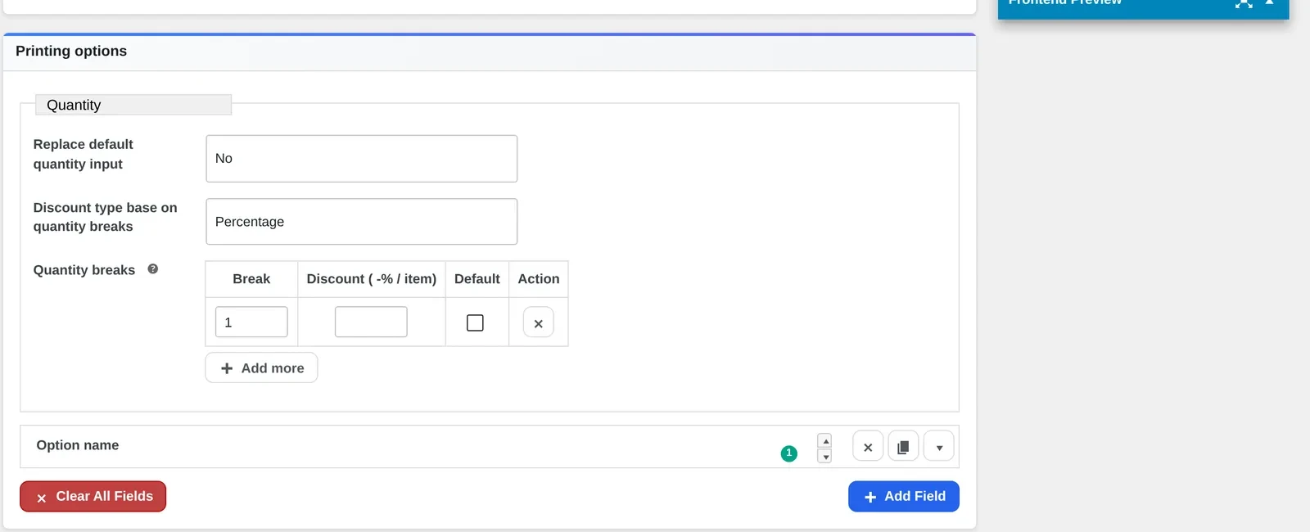Delete the Option name field
Image resolution: width=1310 pixels, height=532 pixels.
(x=868, y=447)
